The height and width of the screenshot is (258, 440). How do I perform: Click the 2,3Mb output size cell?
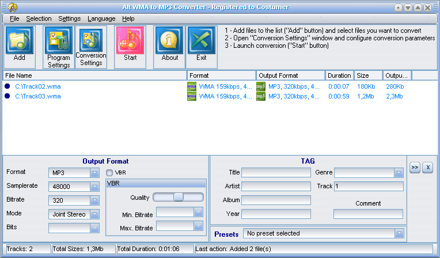tap(395, 96)
